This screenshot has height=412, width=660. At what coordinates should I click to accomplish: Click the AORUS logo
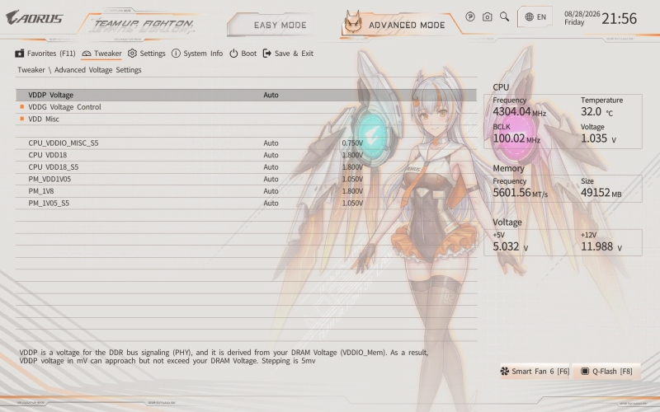(34, 18)
